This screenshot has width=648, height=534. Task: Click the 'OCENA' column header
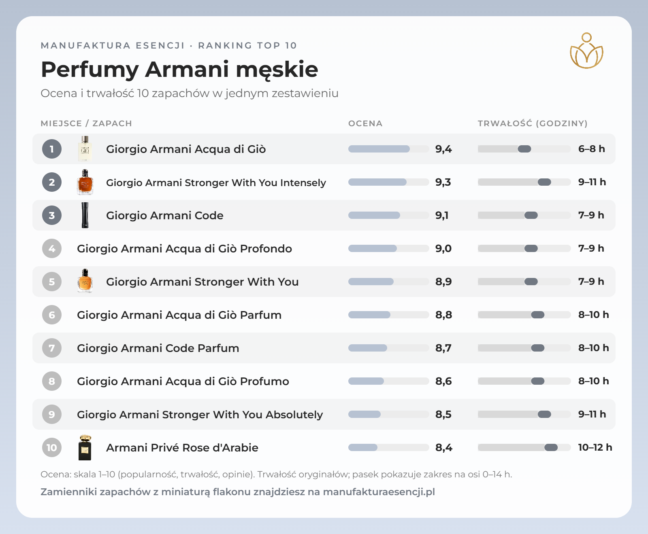coord(365,123)
